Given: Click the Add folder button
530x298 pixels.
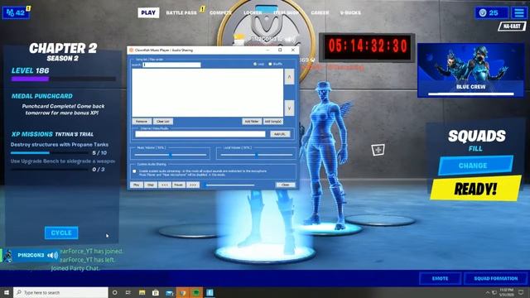Looking at the screenshot, I should point(252,122).
